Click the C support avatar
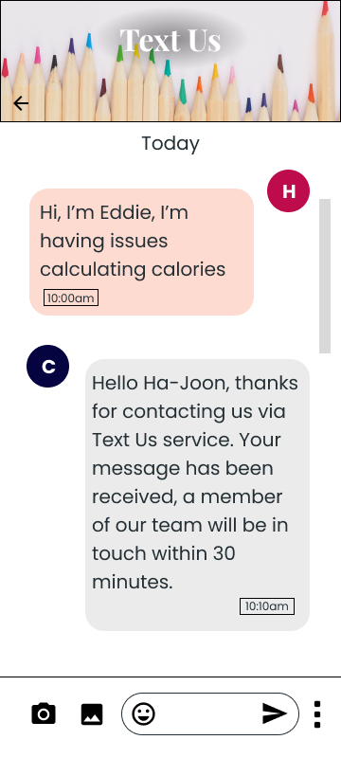This screenshot has width=341, height=758. [47, 367]
